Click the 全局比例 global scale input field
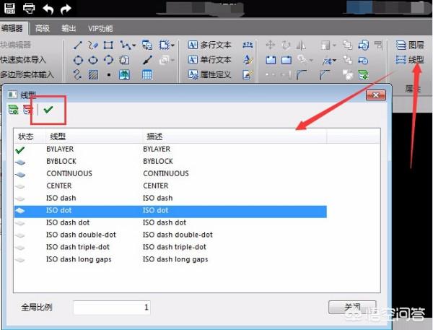The width and height of the screenshot is (433, 330). click(112, 308)
